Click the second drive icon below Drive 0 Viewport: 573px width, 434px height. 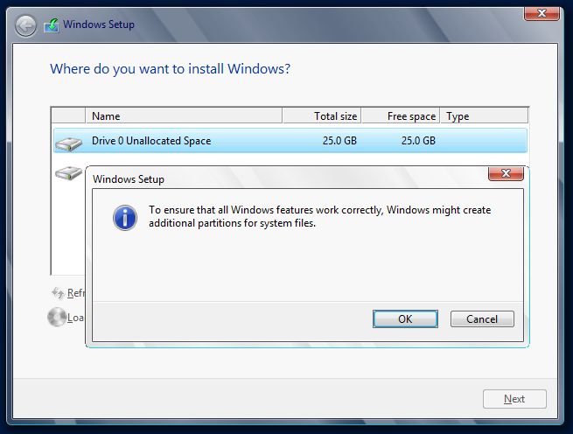pyautogui.click(x=67, y=173)
